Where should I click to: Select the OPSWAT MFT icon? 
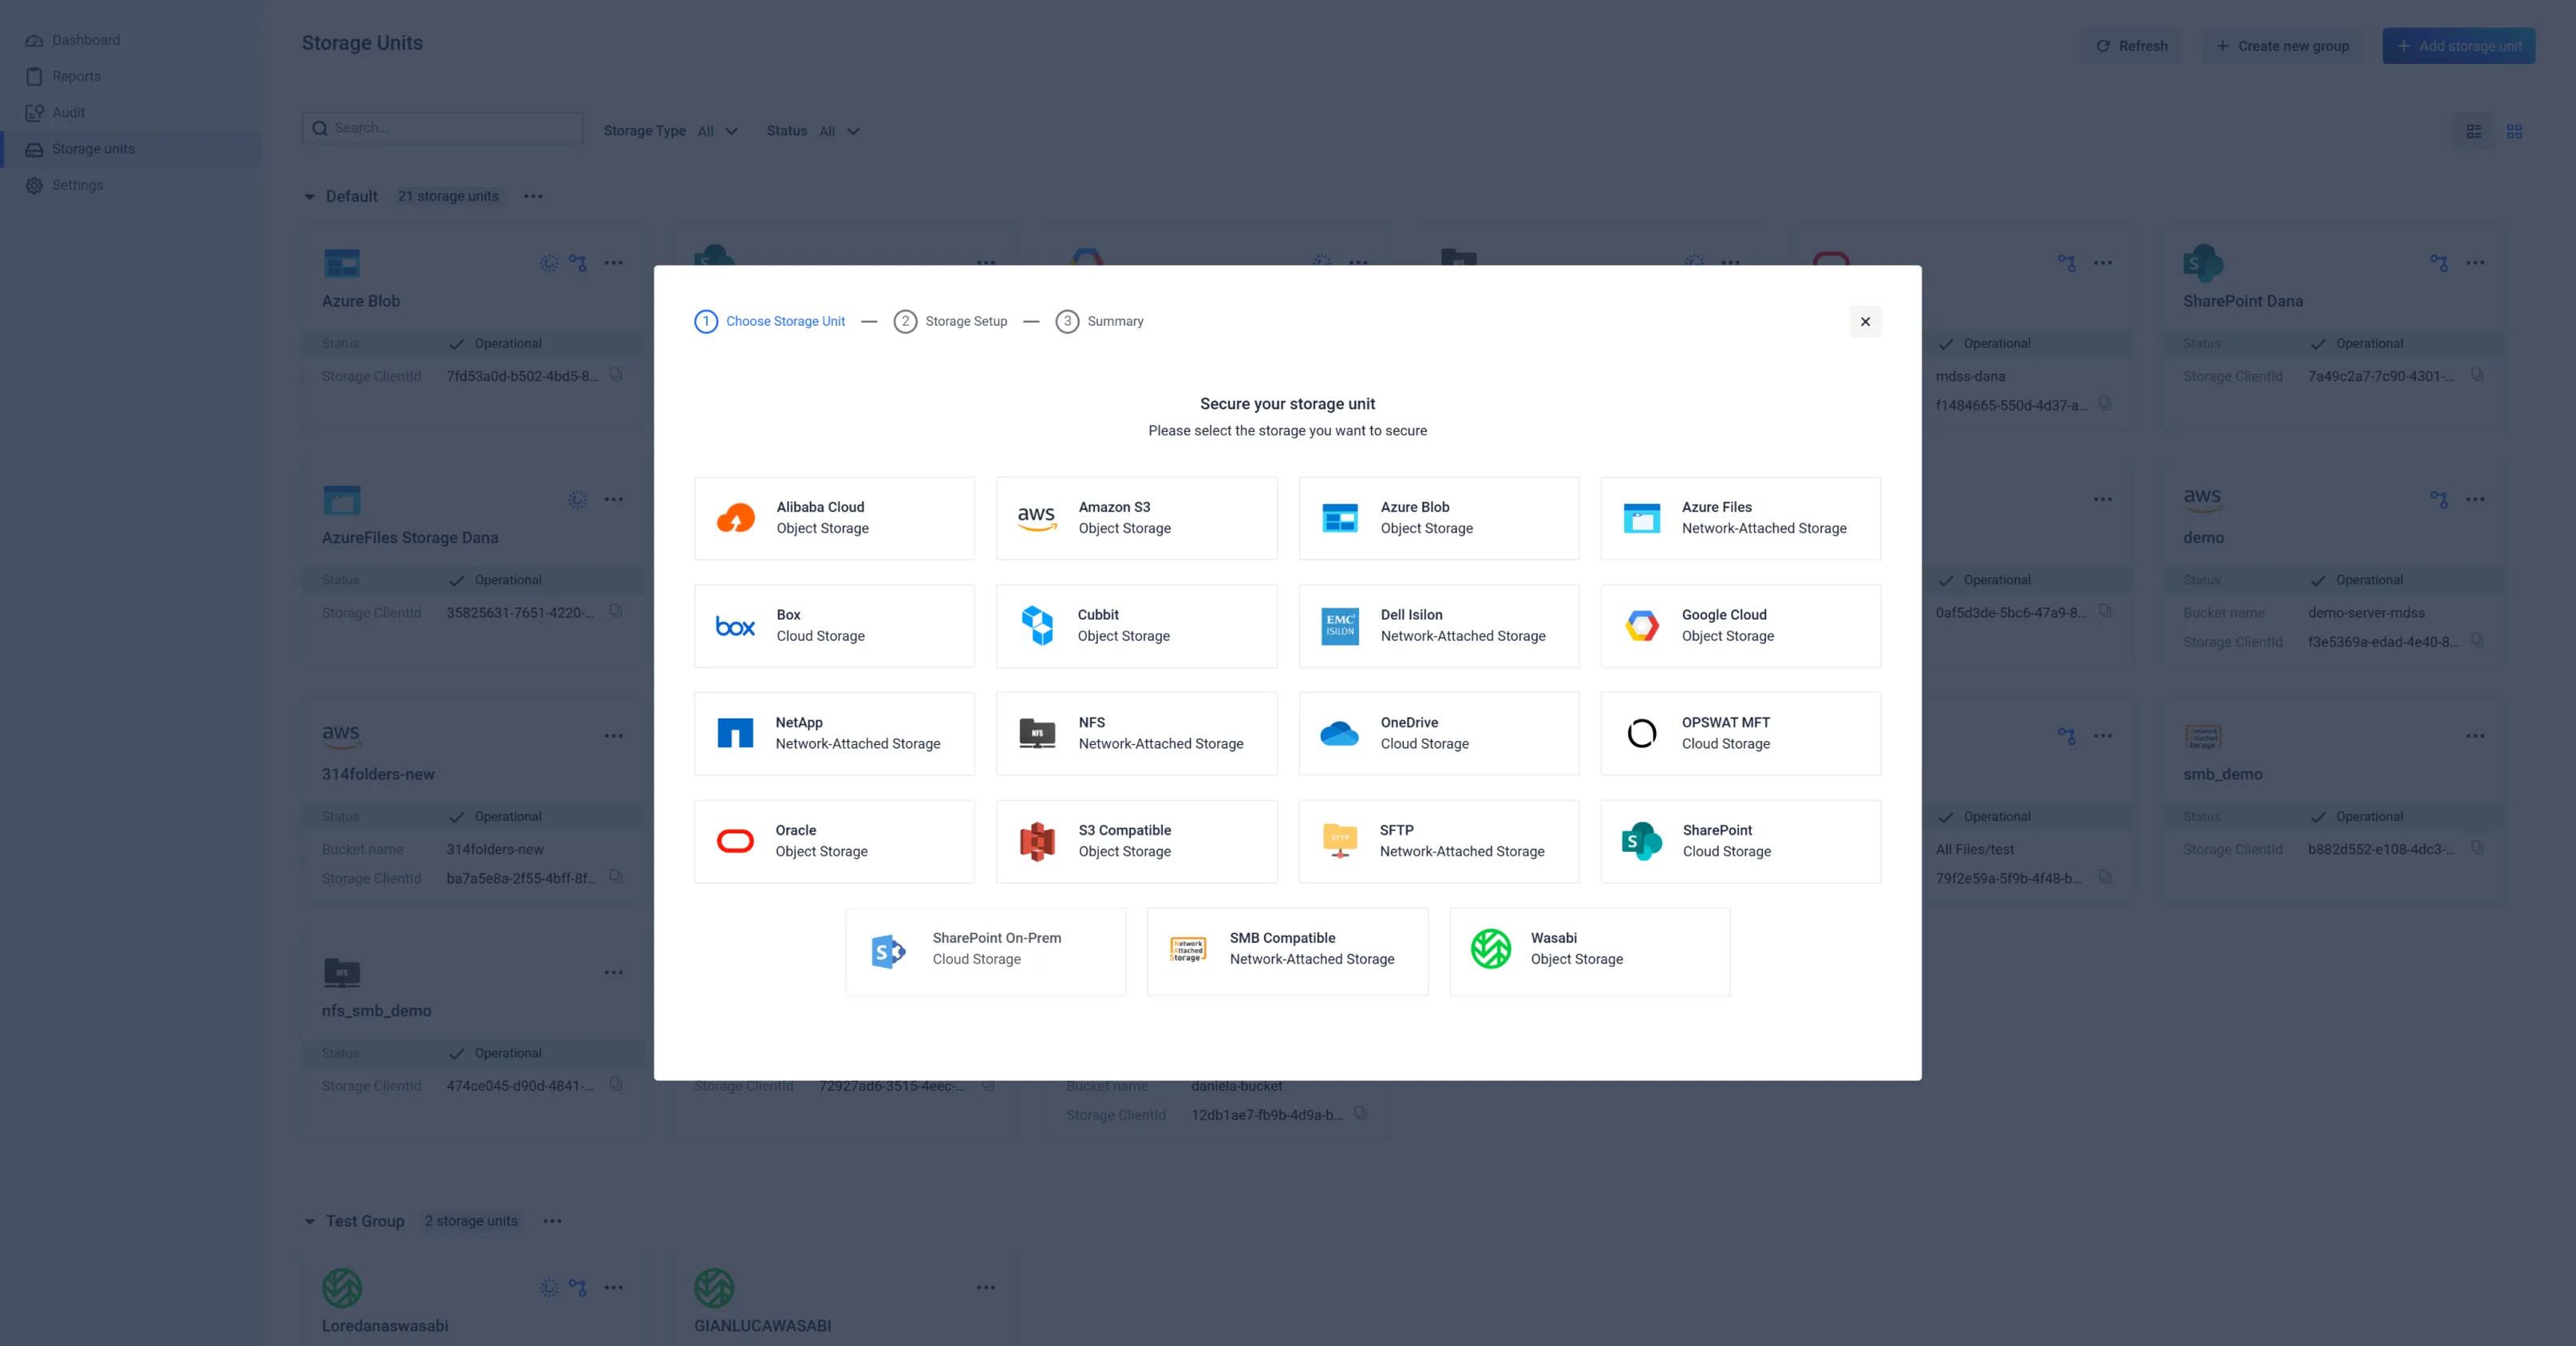pyautogui.click(x=1642, y=733)
